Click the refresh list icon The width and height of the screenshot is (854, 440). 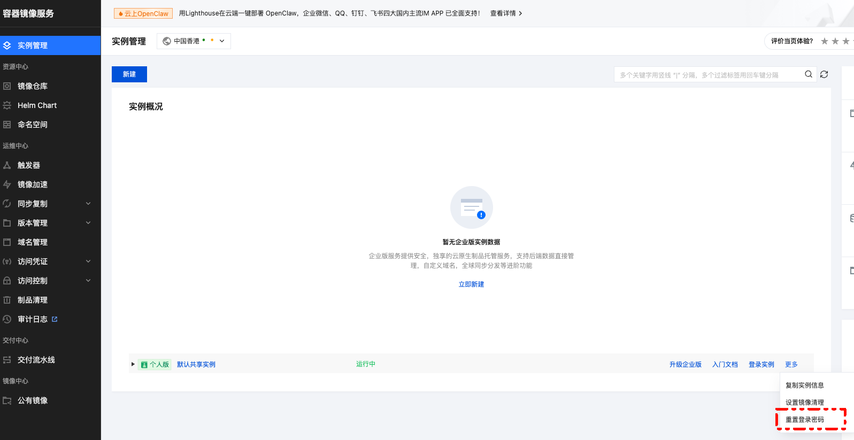pyautogui.click(x=824, y=74)
